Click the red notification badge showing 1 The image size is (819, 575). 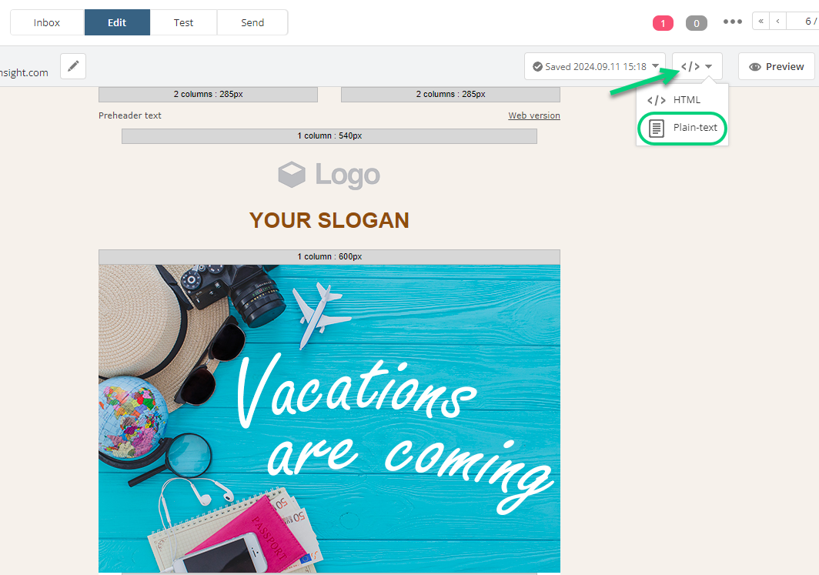(x=663, y=23)
